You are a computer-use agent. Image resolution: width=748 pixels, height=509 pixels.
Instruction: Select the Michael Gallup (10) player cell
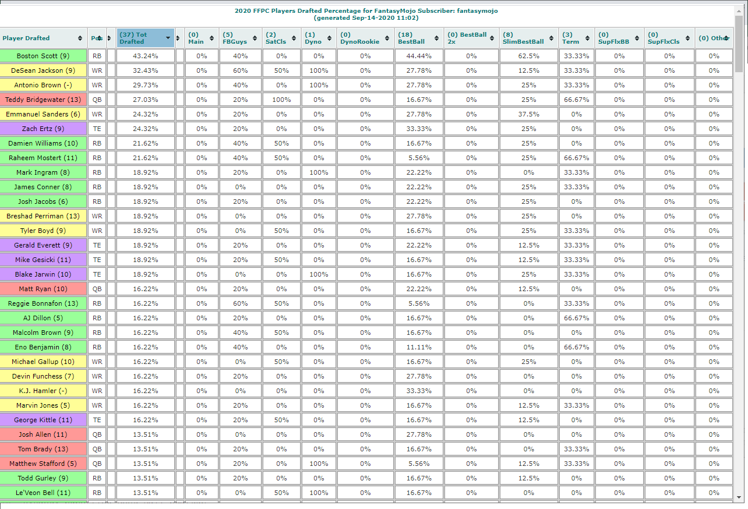[x=43, y=362]
